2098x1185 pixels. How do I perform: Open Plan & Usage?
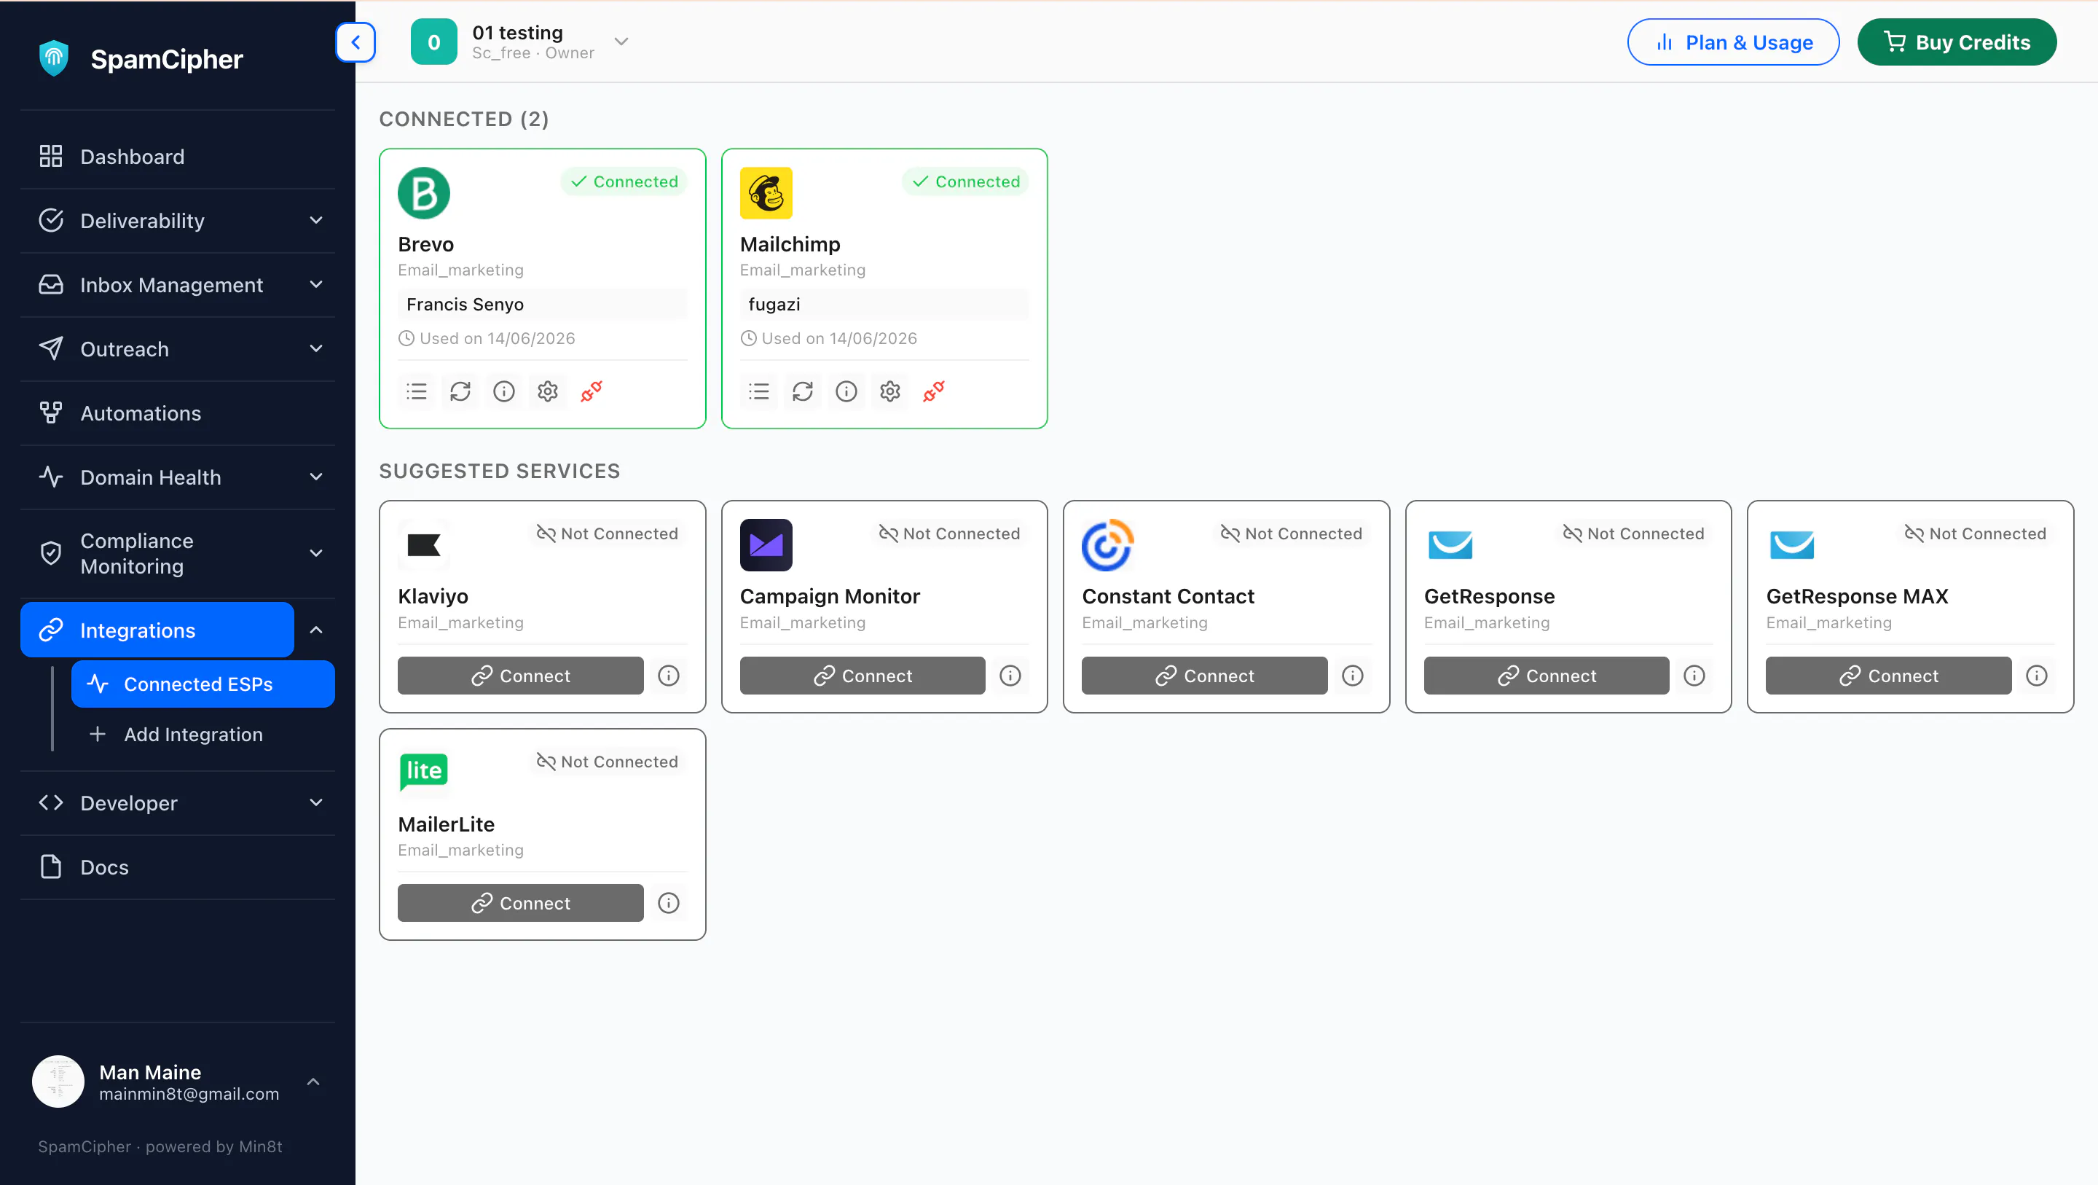tap(1733, 42)
